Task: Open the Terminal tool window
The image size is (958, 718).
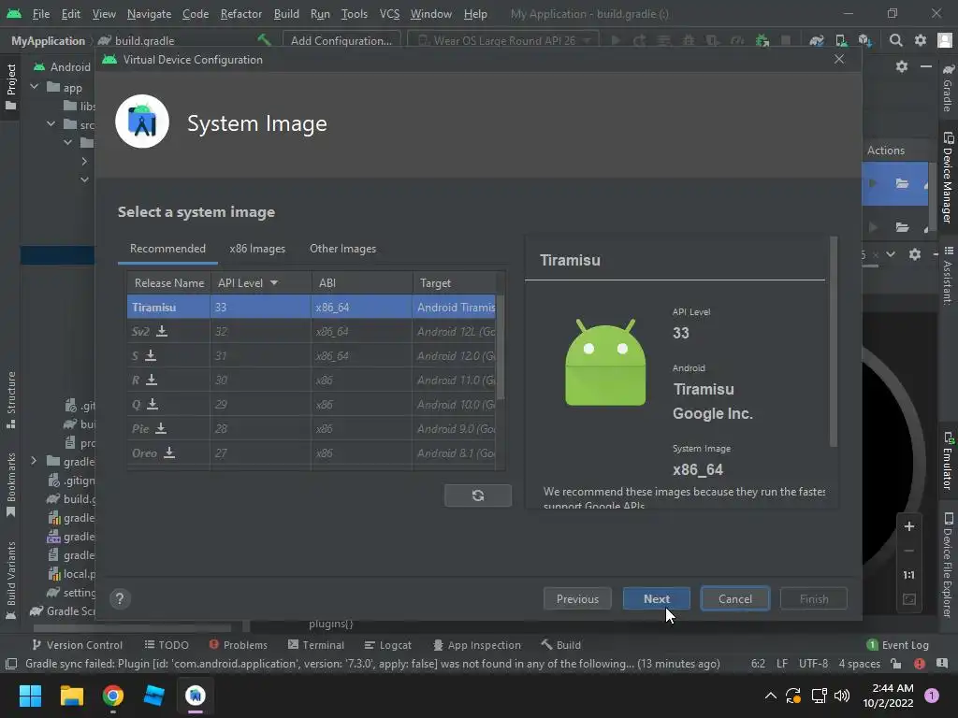Action: tap(316, 645)
